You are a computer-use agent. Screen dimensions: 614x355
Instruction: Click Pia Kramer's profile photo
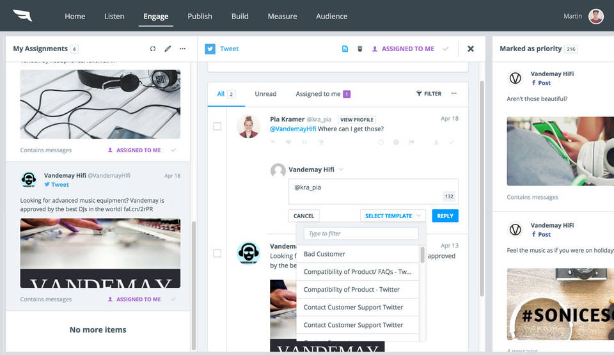click(x=248, y=127)
